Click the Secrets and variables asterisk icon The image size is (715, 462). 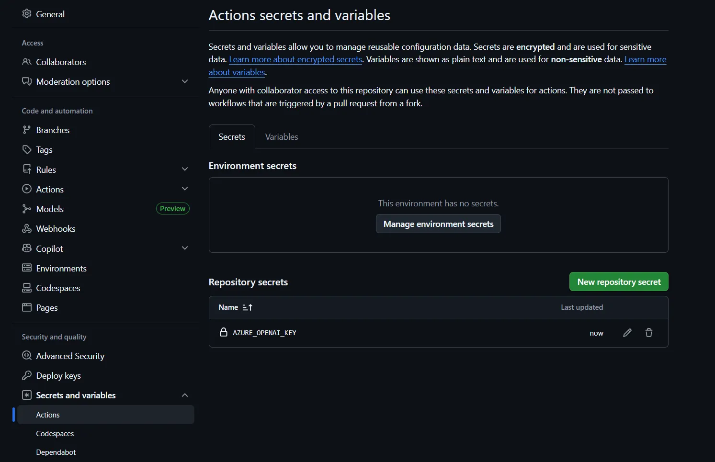click(27, 395)
